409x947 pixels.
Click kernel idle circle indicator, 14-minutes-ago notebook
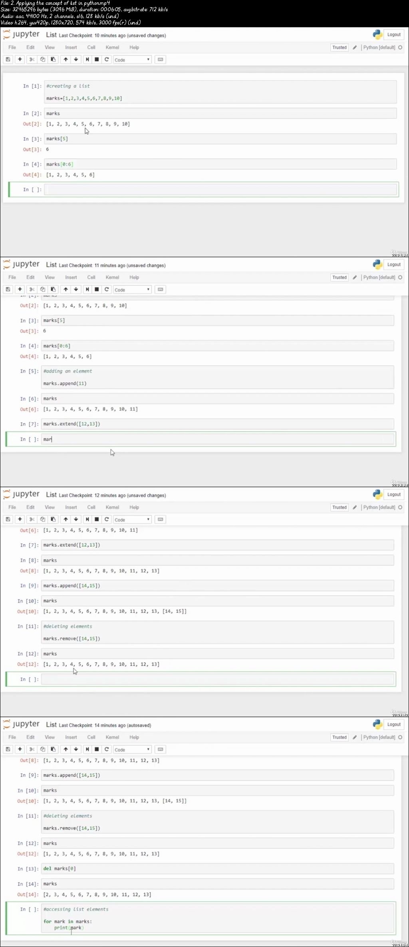point(400,737)
